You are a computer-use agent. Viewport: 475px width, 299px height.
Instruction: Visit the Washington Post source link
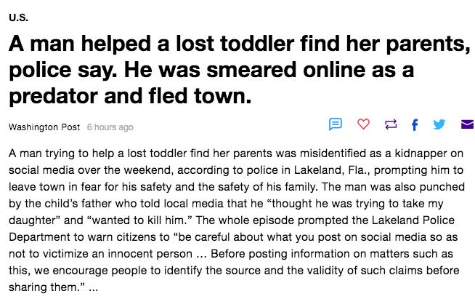click(44, 127)
